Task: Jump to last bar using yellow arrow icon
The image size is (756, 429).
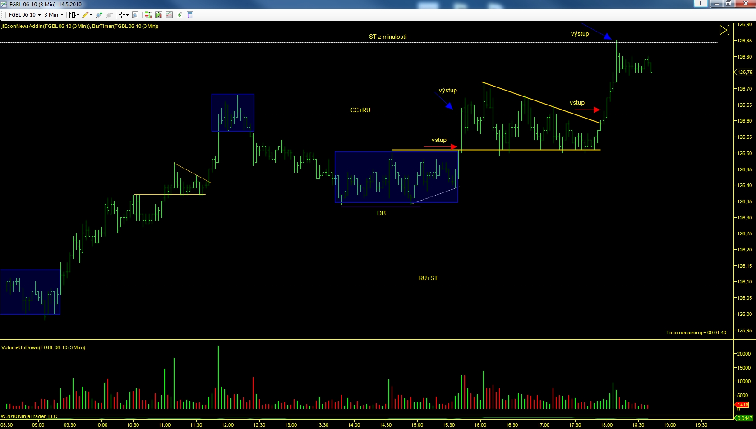Action: (724, 30)
